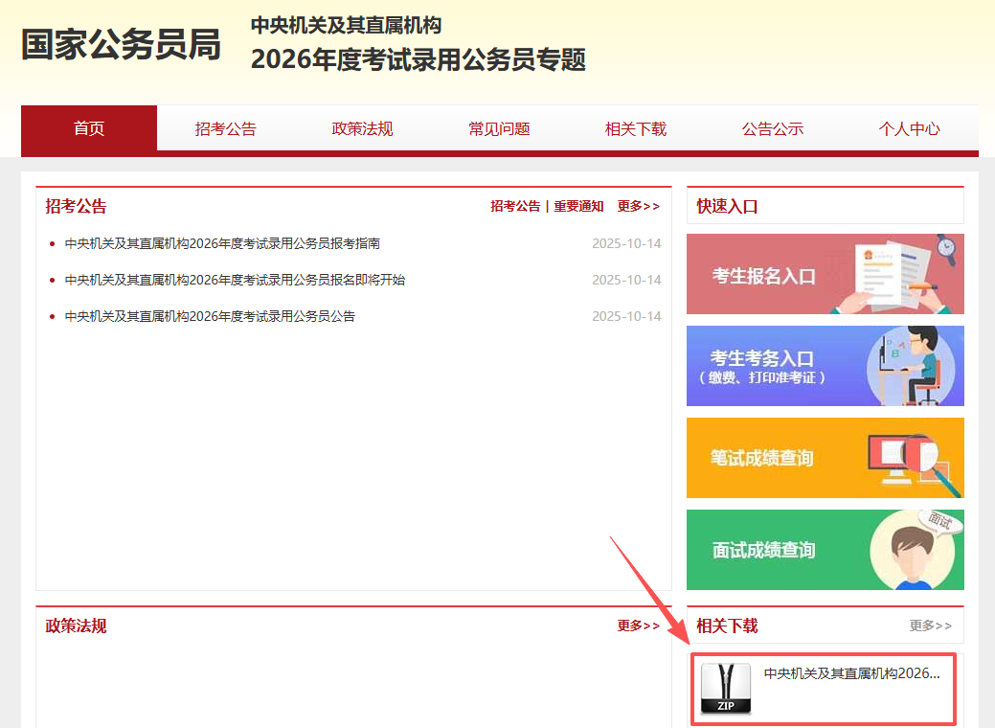Click 更多>> in 政策法规 panel
The height and width of the screenshot is (728, 995).
pyautogui.click(x=638, y=626)
